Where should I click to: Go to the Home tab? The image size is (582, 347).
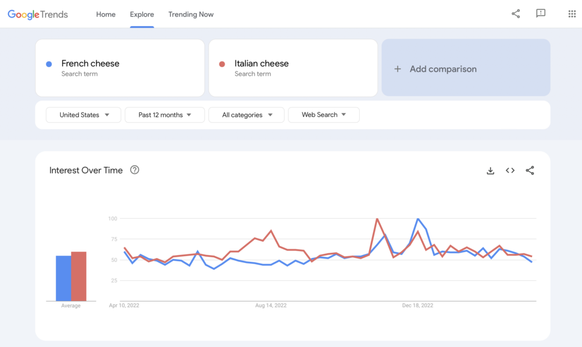(x=106, y=14)
